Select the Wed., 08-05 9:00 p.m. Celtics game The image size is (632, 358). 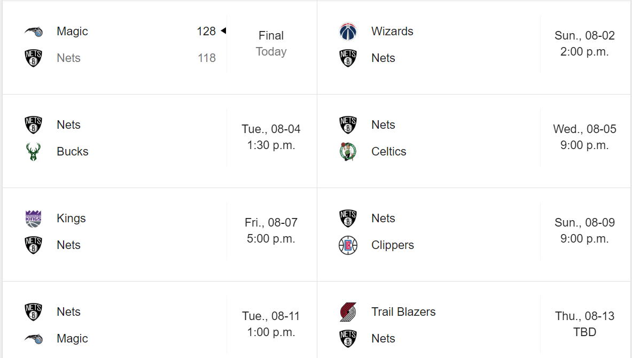tap(474, 141)
